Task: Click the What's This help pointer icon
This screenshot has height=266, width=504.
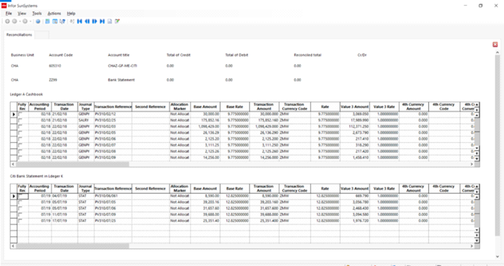Action: pos(62,21)
